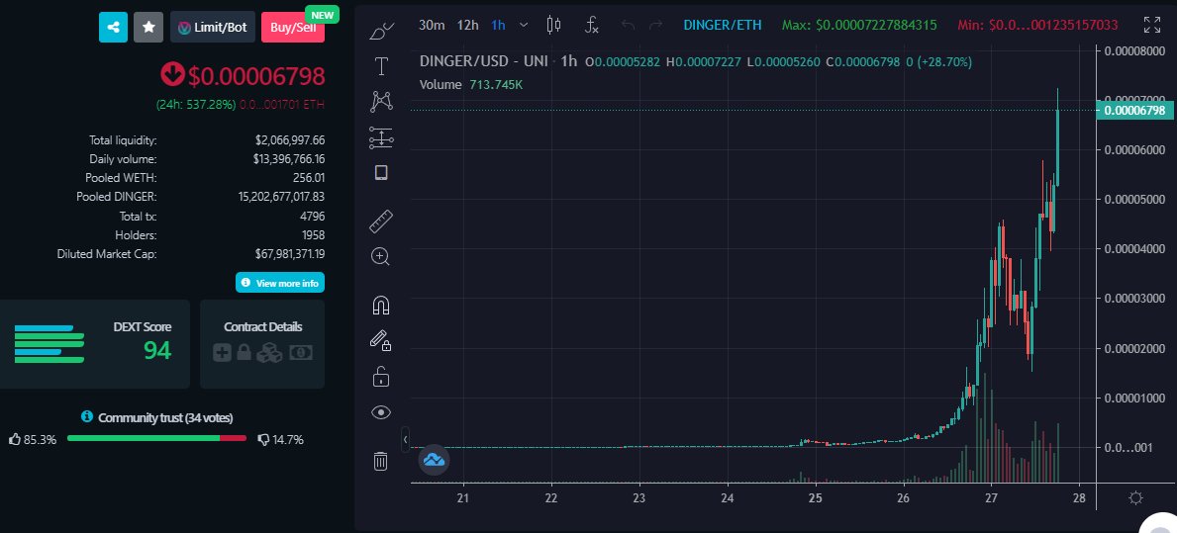Select the pattern drawing tool
Screen dimensions: 1177x533
pos(381,101)
